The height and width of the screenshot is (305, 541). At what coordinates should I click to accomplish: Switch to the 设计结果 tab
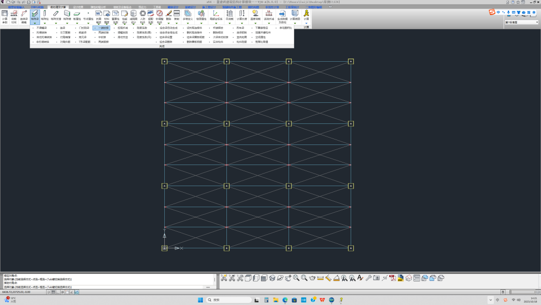[x=78, y=7]
